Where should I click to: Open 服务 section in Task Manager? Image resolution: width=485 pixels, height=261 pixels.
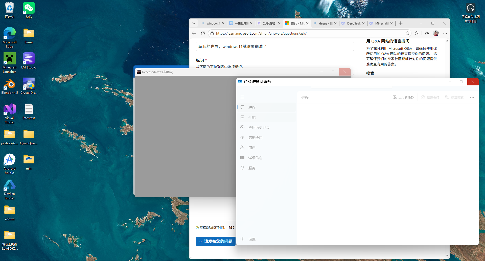tap(252, 168)
